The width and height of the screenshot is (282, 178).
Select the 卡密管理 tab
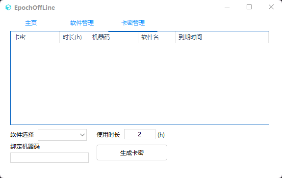pyautogui.click(x=133, y=23)
